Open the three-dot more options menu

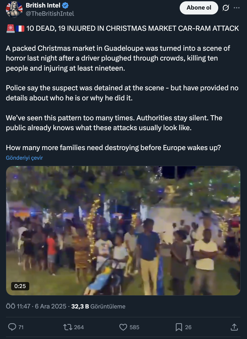[x=237, y=8]
